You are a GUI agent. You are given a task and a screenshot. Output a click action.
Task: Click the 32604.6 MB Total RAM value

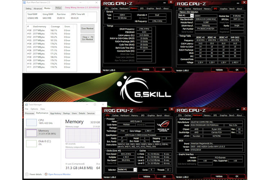[x=33, y=18]
